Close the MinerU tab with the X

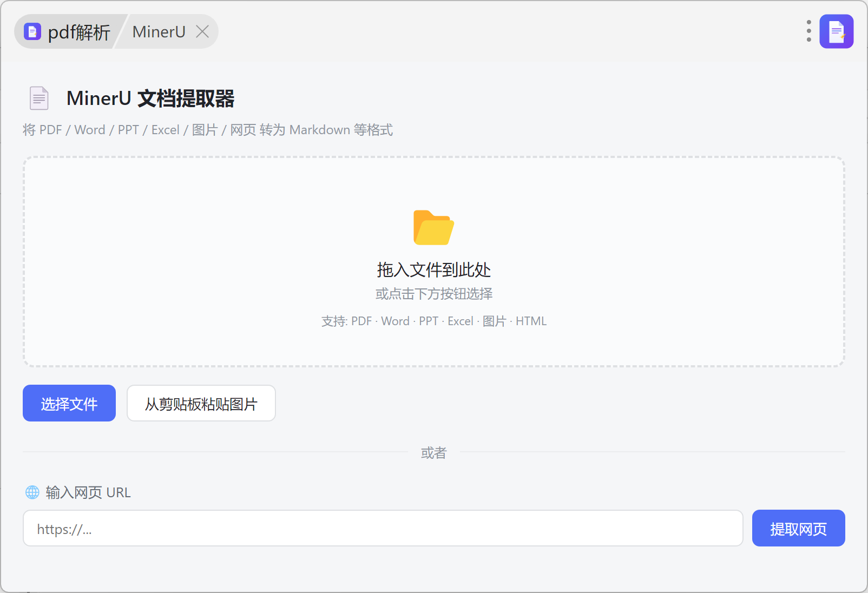point(202,32)
